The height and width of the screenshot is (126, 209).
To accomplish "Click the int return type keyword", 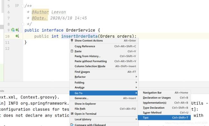I will pos(55,36).
